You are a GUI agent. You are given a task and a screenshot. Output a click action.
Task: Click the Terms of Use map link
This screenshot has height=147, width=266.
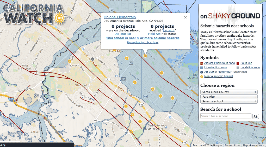232,145
